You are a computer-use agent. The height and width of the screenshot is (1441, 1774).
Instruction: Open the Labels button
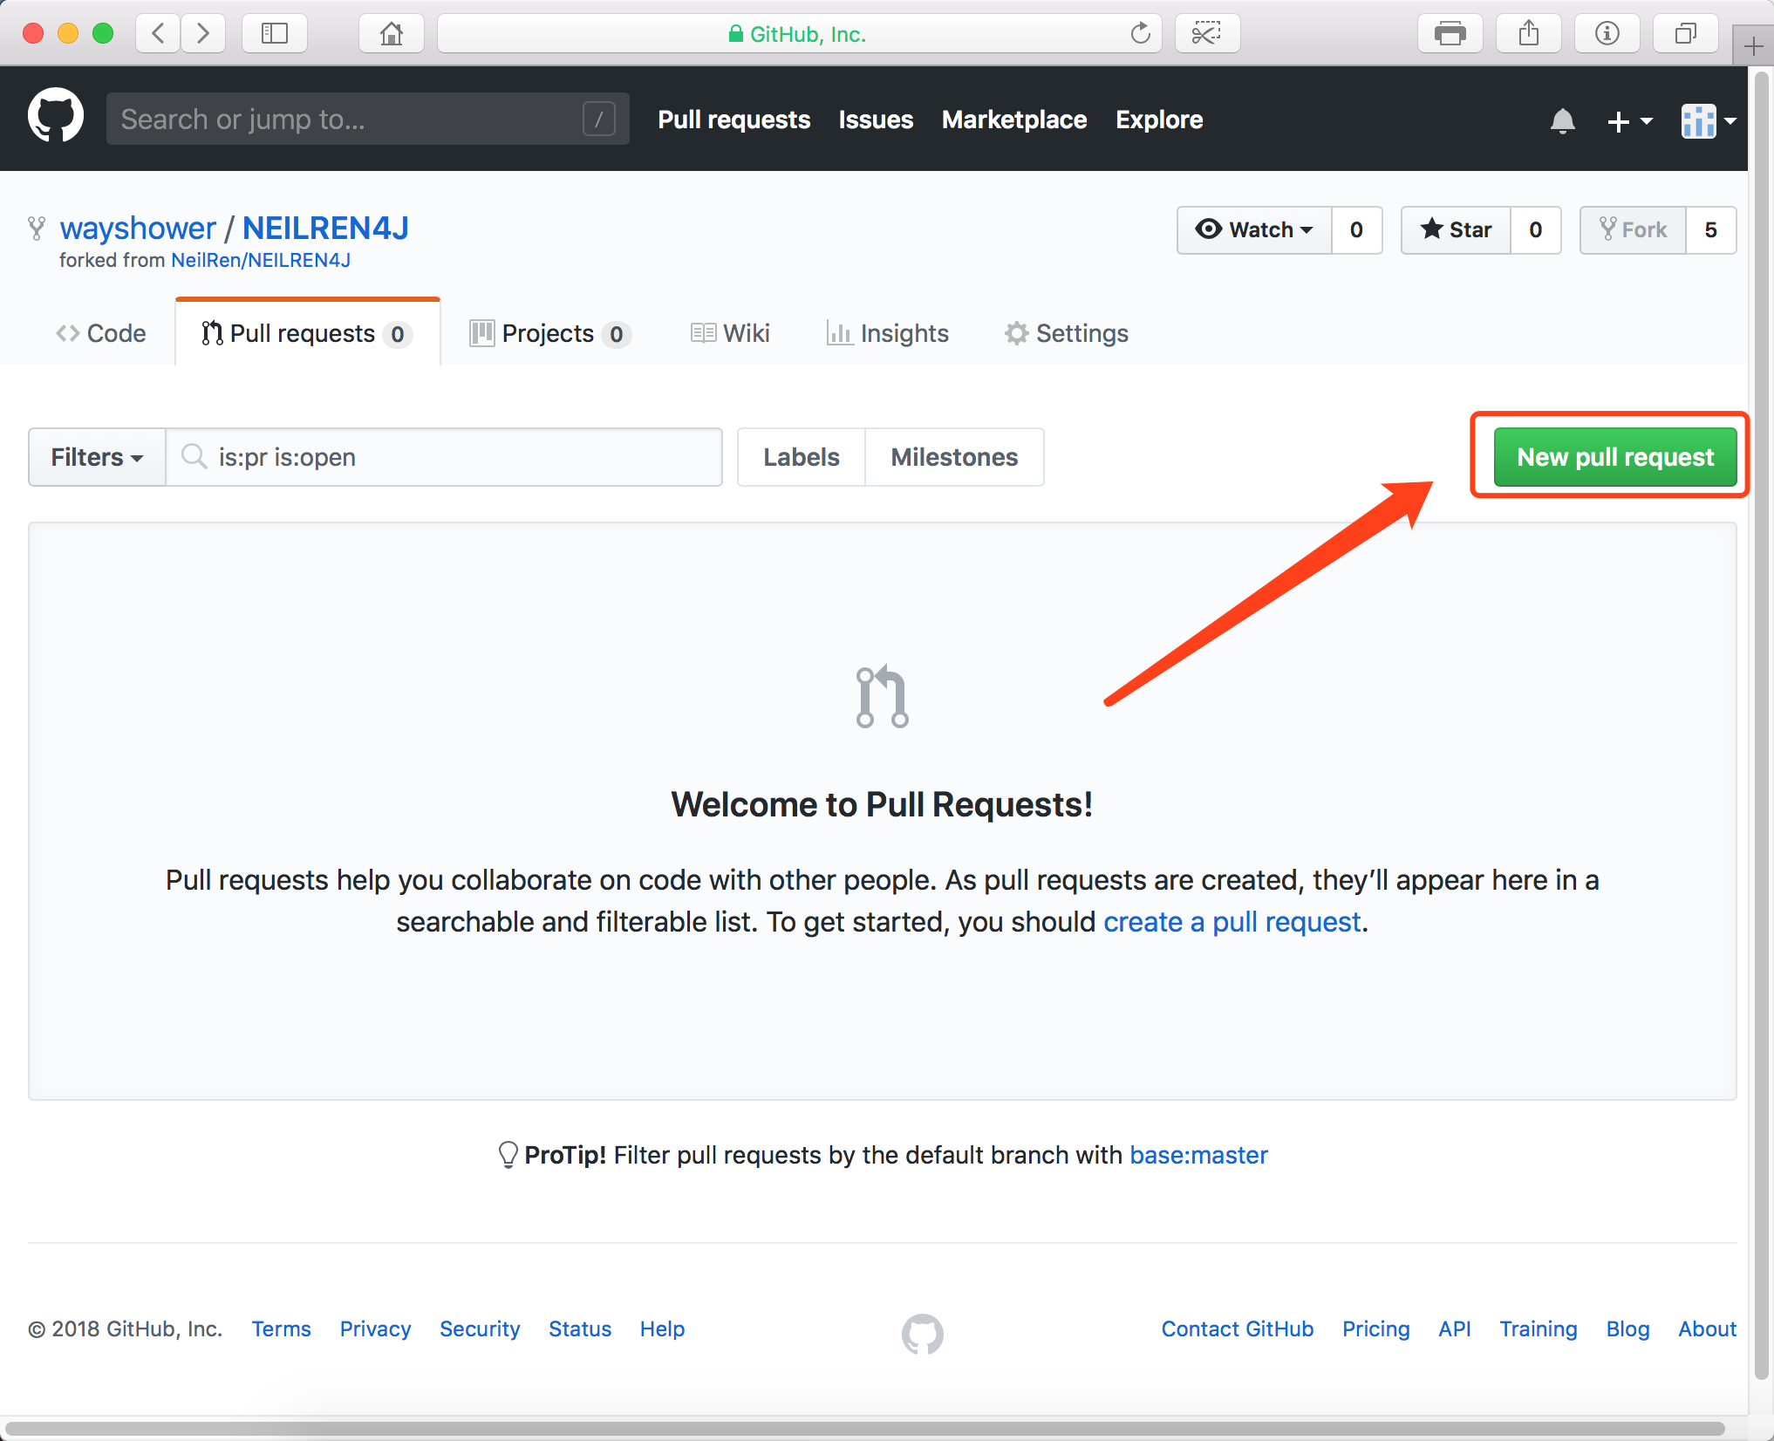pos(802,457)
